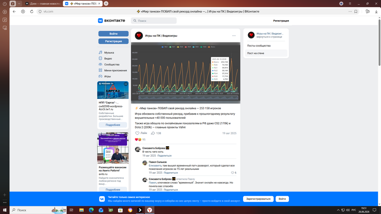Viewport: 381px width, 214px height.
Task: Click the page vertical scrollbar
Action: pos(379,43)
